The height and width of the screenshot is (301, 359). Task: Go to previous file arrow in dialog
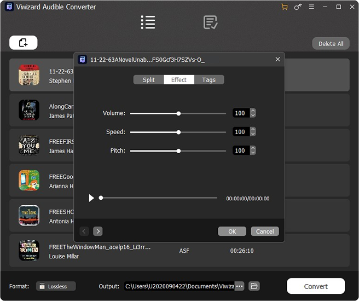tap(84, 231)
